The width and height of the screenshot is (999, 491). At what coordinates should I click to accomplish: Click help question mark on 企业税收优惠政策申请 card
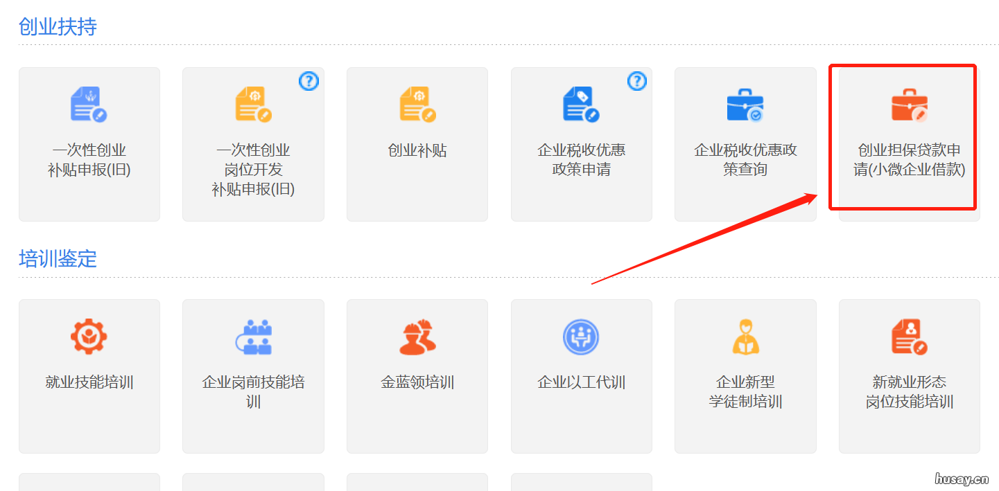point(636,81)
